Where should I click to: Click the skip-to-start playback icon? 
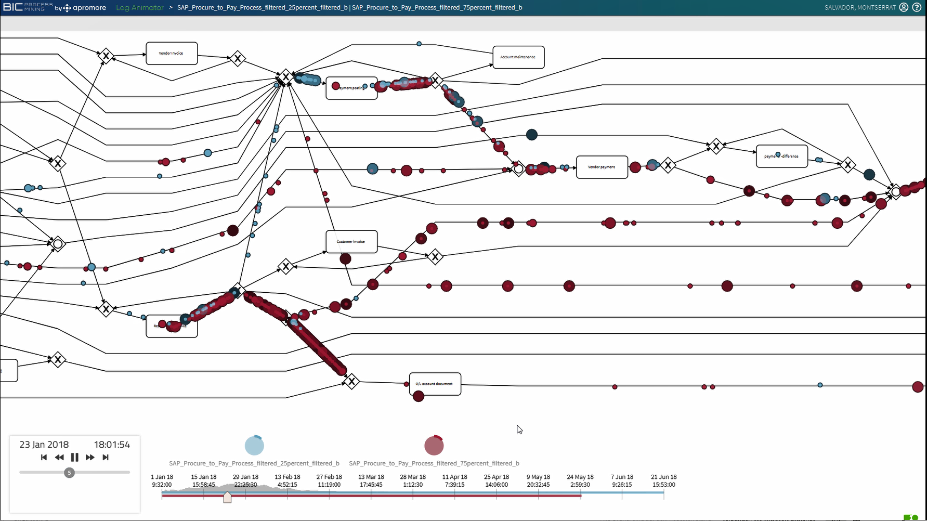(x=44, y=458)
